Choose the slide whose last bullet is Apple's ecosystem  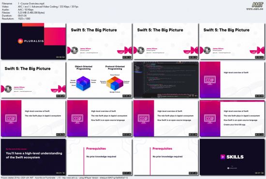coord(33,118)
